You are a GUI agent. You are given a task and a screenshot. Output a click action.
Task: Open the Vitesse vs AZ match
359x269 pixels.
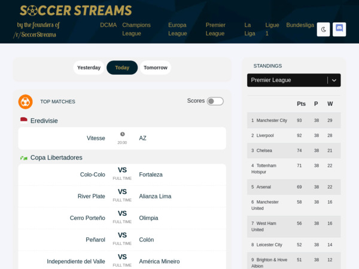click(122, 139)
